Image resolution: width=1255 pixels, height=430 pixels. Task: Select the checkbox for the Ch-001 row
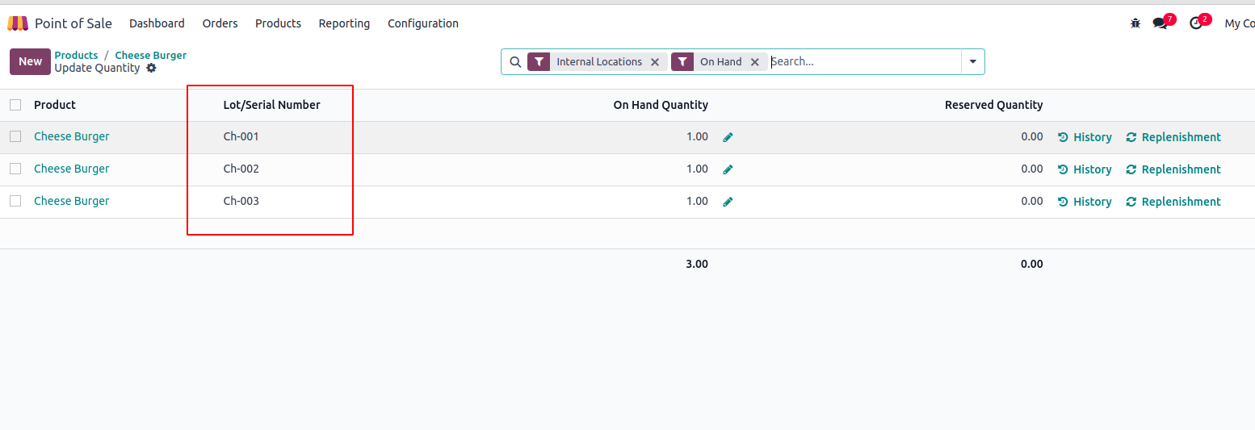[x=15, y=136]
